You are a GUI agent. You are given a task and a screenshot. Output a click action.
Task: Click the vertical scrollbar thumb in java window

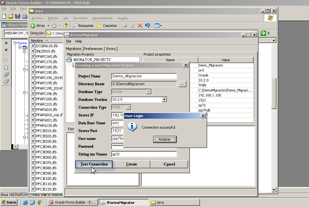274,93
